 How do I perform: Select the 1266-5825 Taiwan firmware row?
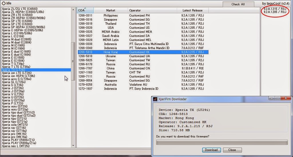tap(143, 60)
